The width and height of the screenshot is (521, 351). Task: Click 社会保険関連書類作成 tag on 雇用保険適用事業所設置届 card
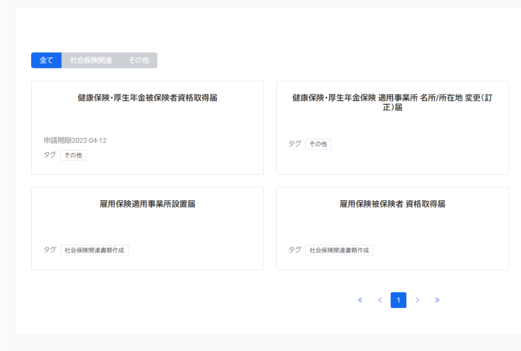94,251
